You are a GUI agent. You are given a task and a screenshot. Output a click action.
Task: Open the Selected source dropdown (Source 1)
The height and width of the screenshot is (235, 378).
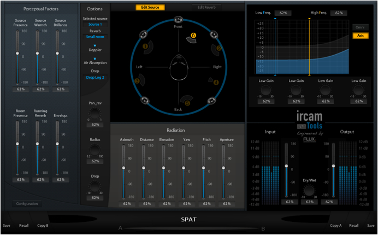click(x=95, y=25)
